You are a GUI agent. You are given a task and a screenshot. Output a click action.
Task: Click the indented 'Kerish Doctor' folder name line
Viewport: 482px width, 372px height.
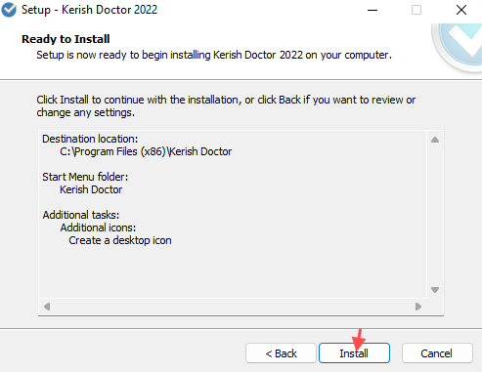coord(91,189)
